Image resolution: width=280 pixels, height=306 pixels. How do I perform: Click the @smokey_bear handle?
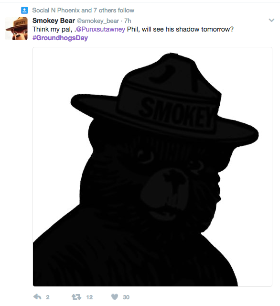[97, 21]
